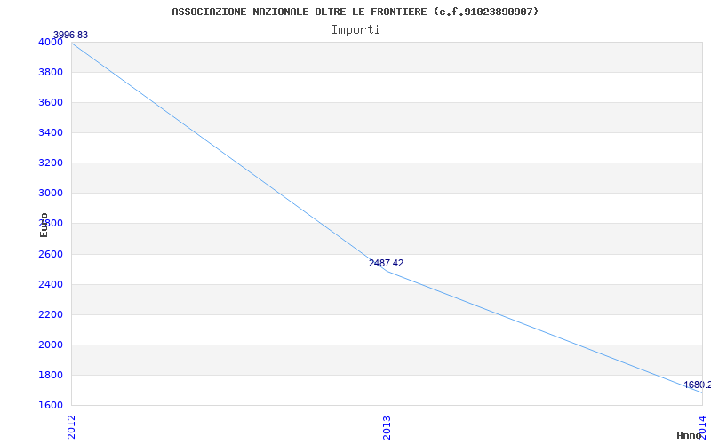Select the 2487.42 data label
Screen dimensions: 711x444
386,263
